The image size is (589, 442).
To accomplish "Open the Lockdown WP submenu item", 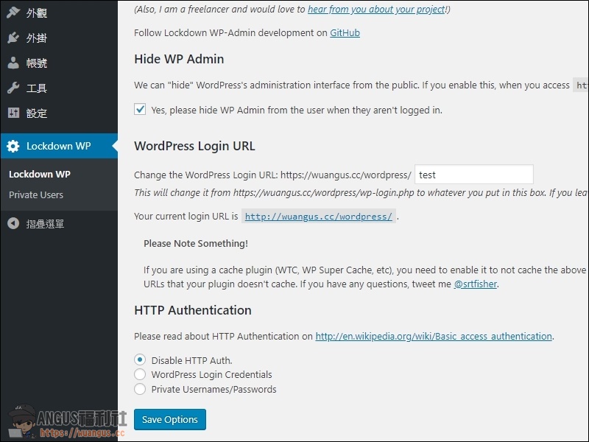I will 40,175.
